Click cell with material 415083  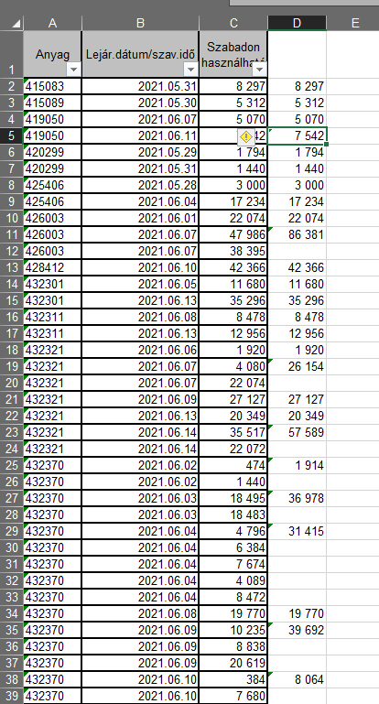pos(52,86)
